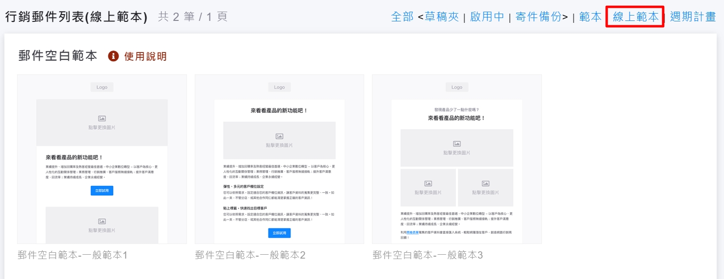Screen dimensions: 724x279
Task: Open the 使用說明 help text link
Action: pyautogui.click(x=145, y=56)
